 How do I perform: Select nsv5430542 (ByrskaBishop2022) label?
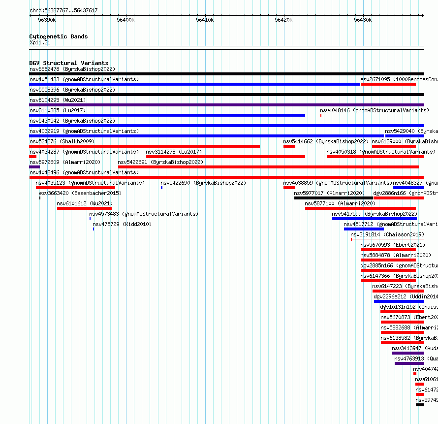[x=72, y=121]
